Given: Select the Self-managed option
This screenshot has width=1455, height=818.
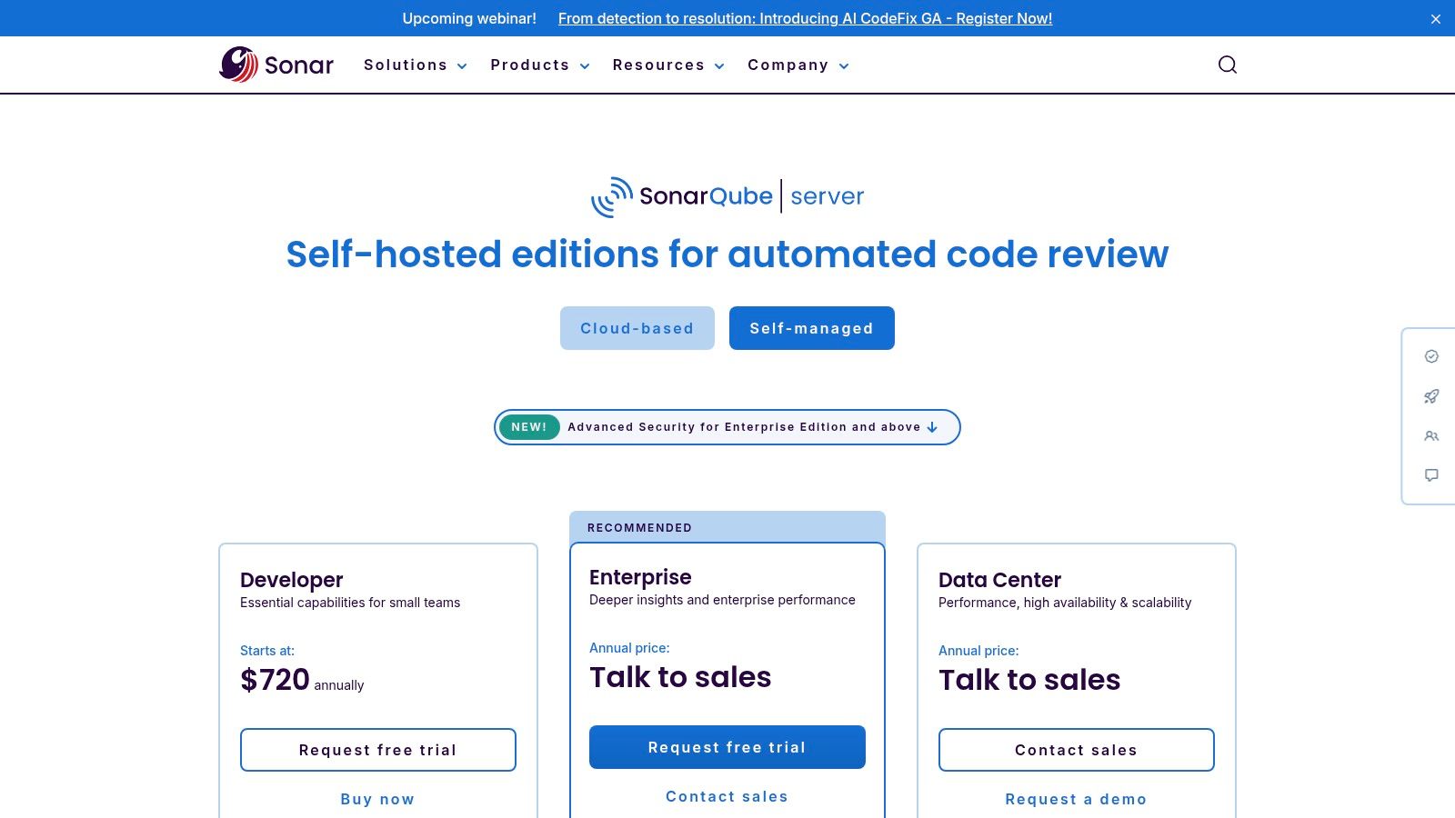Looking at the screenshot, I should (811, 328).
